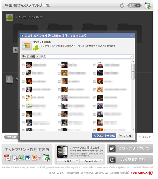Screen dimensions: 158x179
Task: Open the ネットプリントご利用方法 banner heading
Action: (27, 149)
